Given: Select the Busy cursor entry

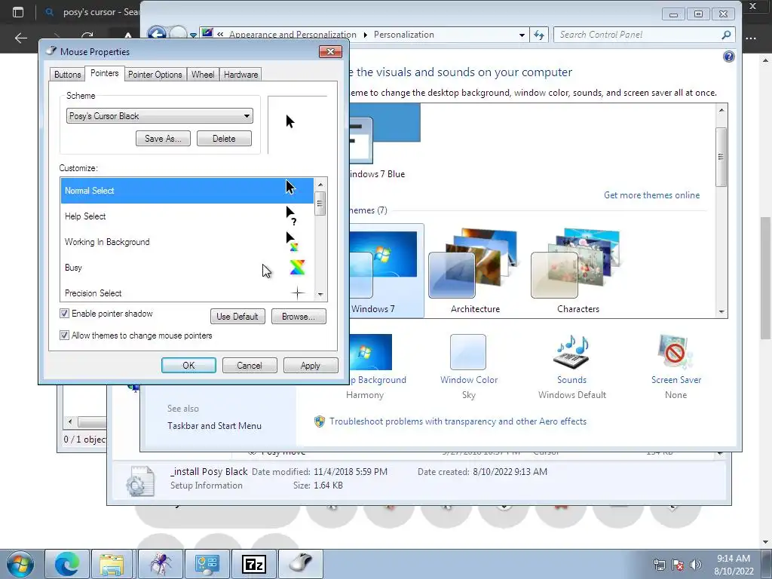Looking at the screenshot, I should [187, 268].
